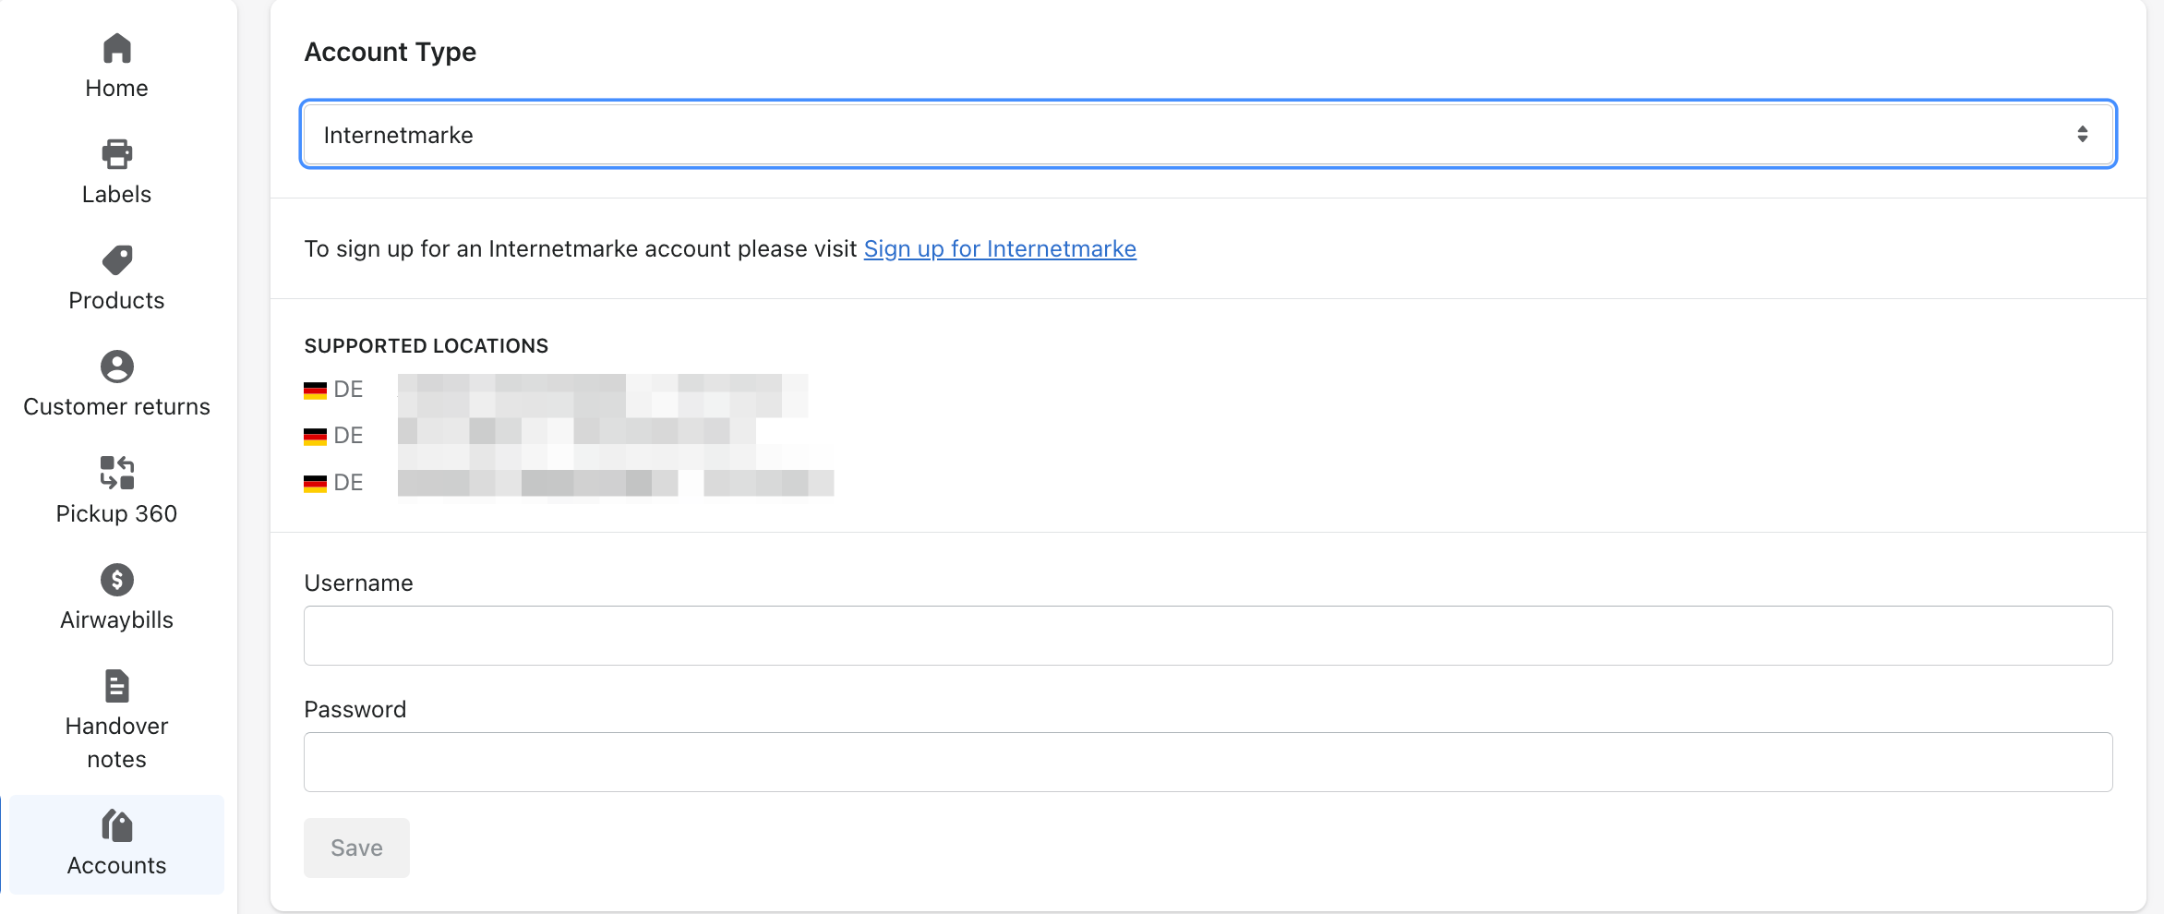
Task: Click the Accounts bag icon
Action: 117,825
